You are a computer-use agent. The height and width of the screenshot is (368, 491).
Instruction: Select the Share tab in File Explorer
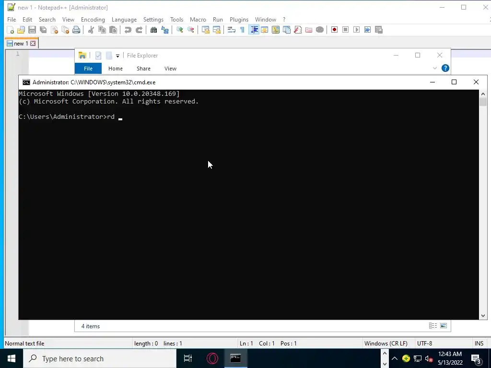pos(143,69)
